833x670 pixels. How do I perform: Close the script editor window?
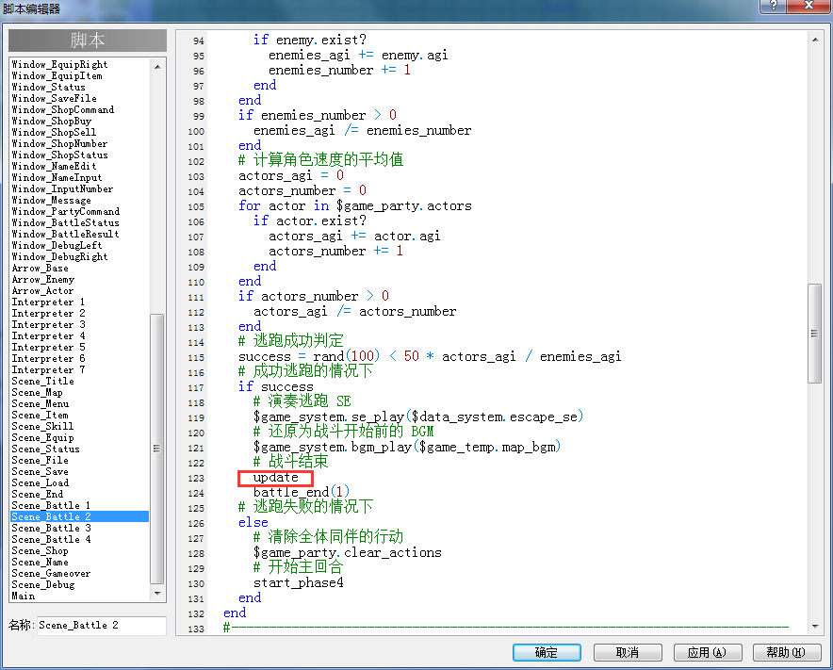click(x=809, y=6)
